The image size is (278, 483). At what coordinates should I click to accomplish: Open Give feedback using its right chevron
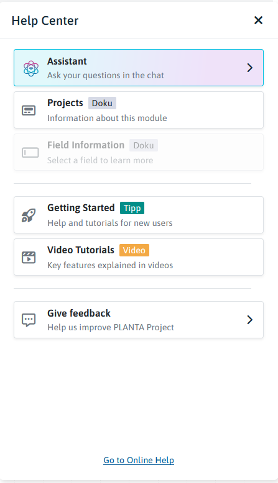(250, 320)
